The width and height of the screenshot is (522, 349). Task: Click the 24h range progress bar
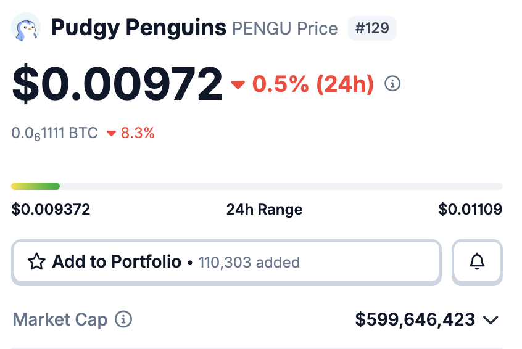tap(257, 186)
